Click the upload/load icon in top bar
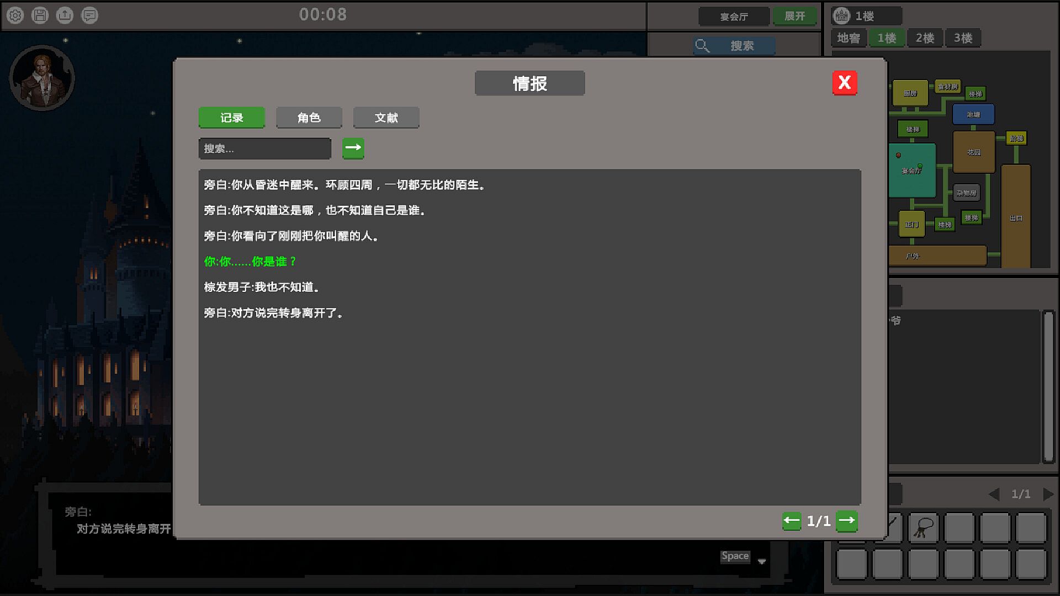Image resolution: width=1060 pixels, height=596 pixels. pyautogui.click(x=65, y=15)
